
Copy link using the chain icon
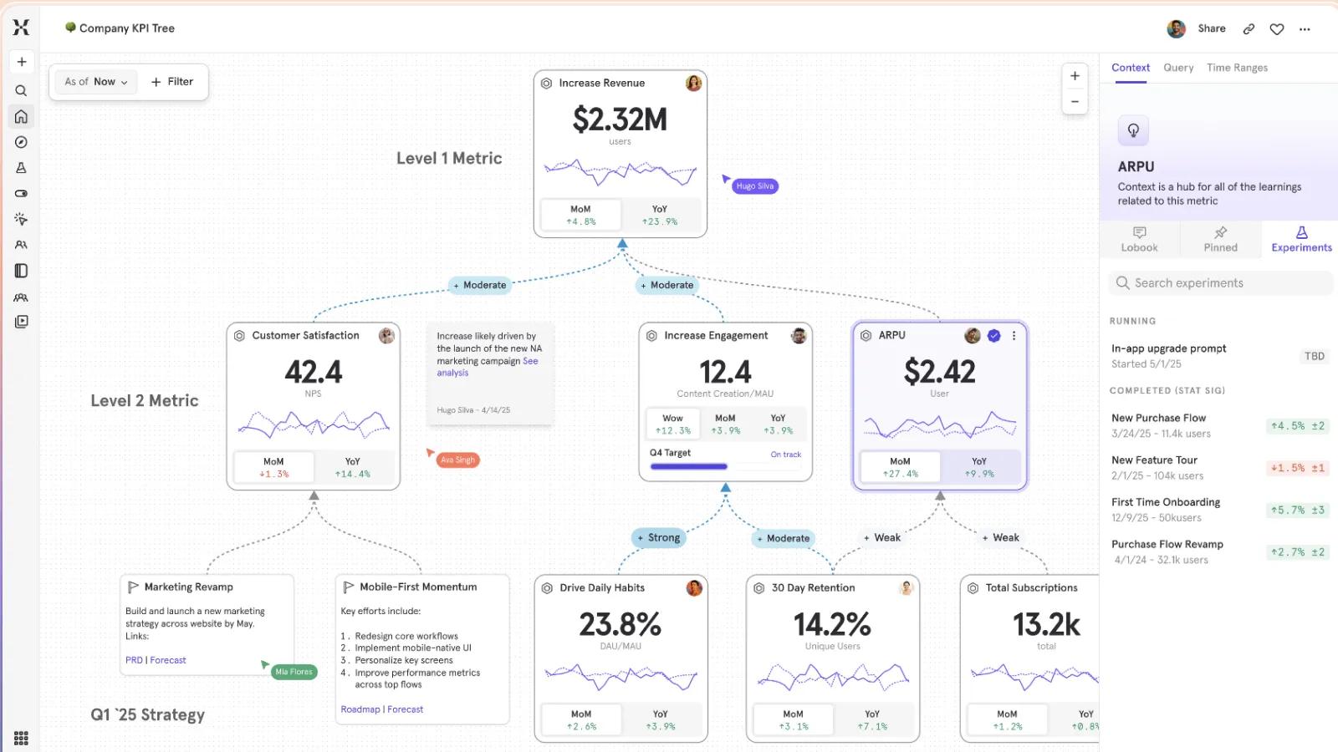(1249, 29)
